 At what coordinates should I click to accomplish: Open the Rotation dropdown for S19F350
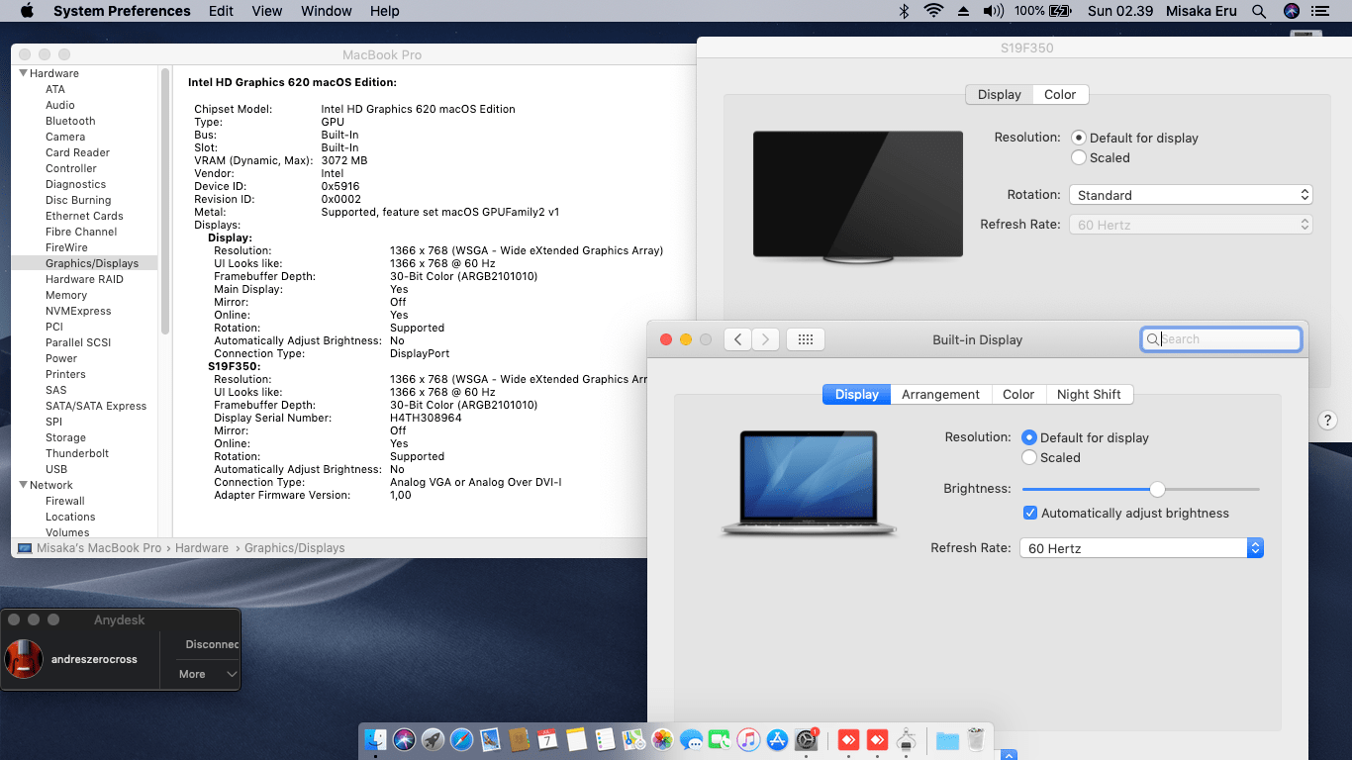click(x=1190, y=195)
